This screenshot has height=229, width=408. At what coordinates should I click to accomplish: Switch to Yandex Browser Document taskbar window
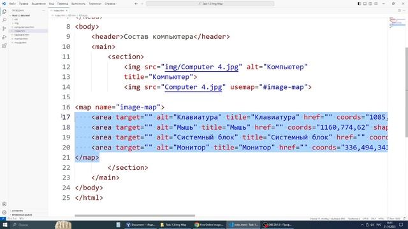pos(140,225)
